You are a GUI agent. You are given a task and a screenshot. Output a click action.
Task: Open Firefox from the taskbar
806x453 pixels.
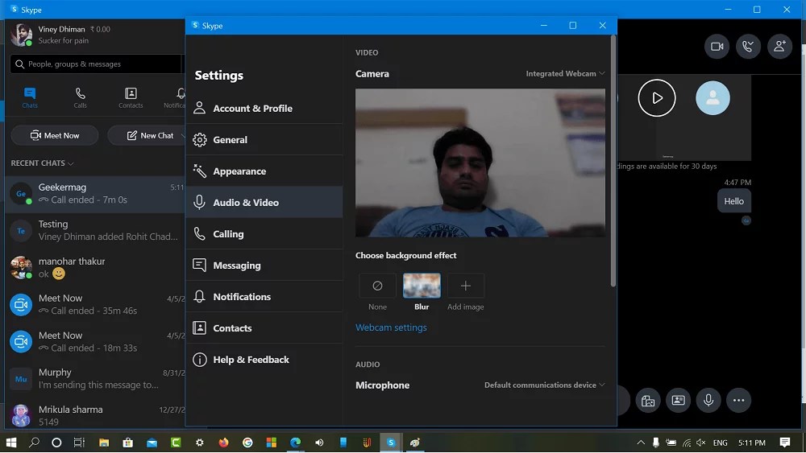pos(223,443)
